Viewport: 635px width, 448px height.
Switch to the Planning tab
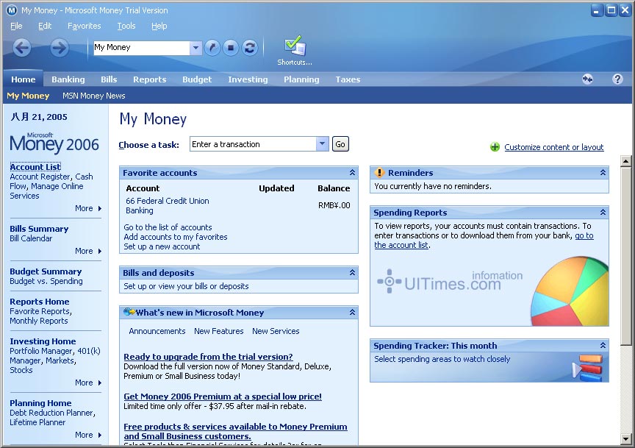point(301,79)
